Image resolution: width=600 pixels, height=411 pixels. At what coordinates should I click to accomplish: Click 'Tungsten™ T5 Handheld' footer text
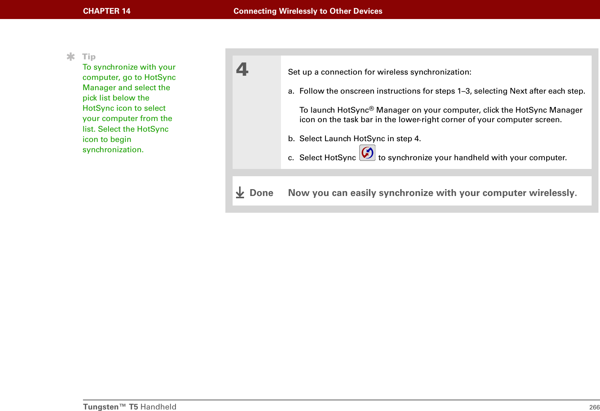(130, 406)
